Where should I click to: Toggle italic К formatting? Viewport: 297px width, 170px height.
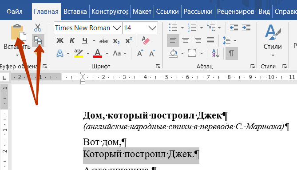pos(72,40)
